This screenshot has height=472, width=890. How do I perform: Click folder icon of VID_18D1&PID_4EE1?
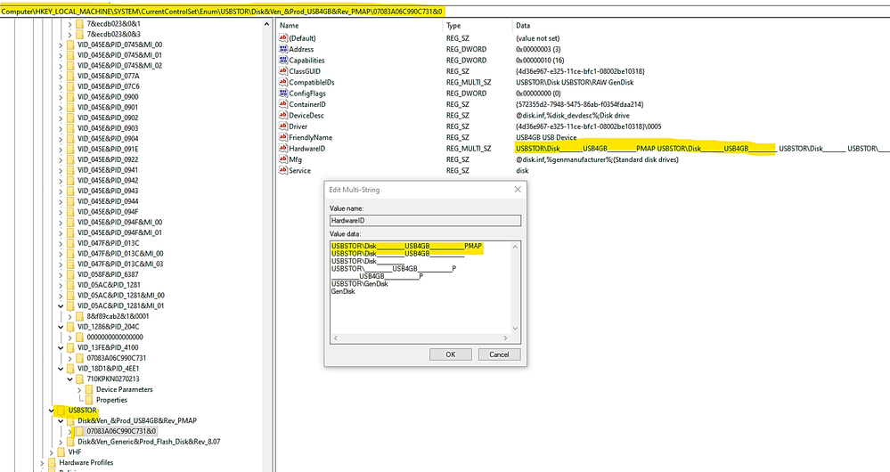pos(70,369)
